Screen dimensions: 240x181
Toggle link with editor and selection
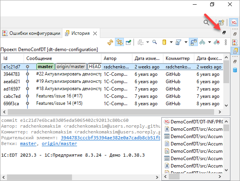tap(119, 42)
